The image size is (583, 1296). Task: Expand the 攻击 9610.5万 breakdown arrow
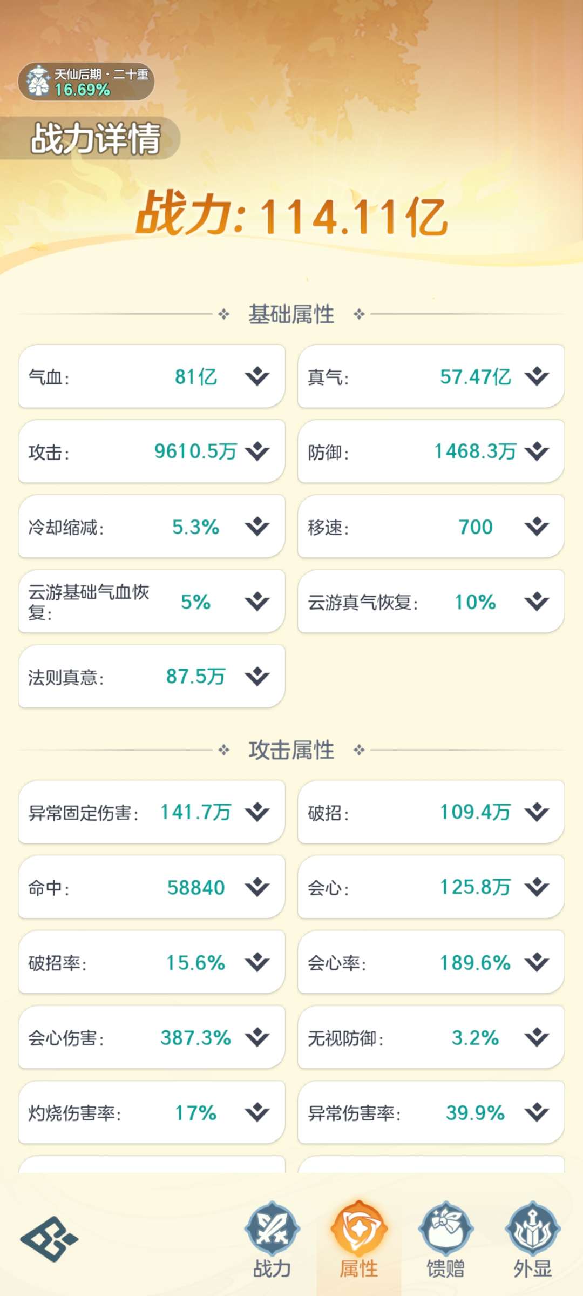[x=257, y=451]
